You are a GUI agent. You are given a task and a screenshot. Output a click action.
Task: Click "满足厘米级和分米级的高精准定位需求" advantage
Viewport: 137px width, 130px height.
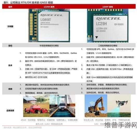(x=103, y=89)
